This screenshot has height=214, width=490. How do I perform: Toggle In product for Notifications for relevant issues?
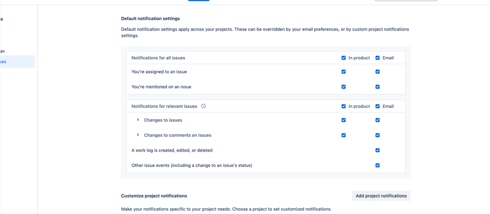tap(344, 106)
